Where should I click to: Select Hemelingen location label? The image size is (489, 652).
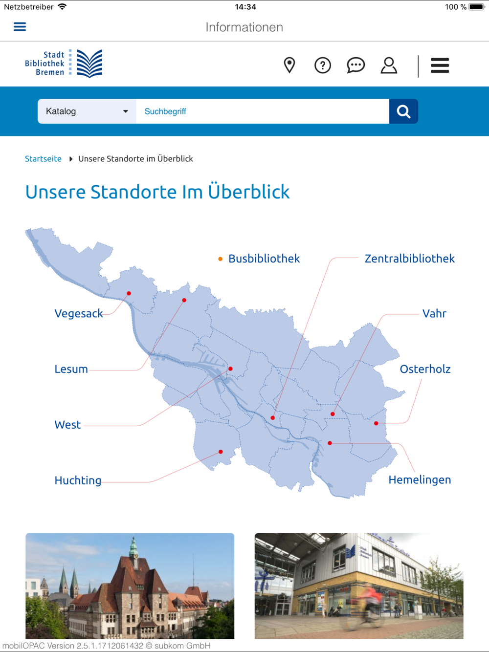tap(420, 480)
